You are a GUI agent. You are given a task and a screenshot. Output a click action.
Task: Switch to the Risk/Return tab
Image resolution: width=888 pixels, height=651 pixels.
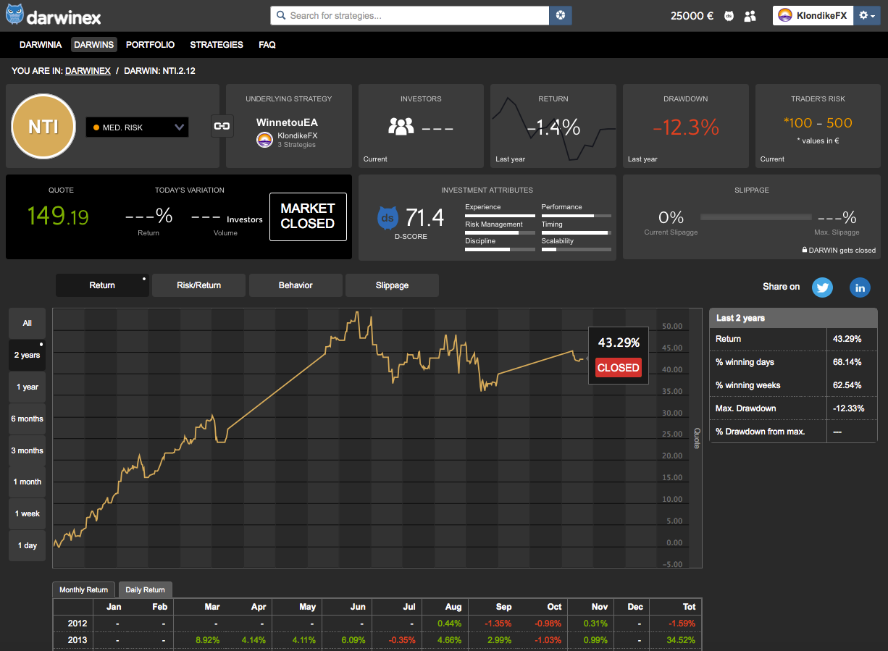point(198,285)
